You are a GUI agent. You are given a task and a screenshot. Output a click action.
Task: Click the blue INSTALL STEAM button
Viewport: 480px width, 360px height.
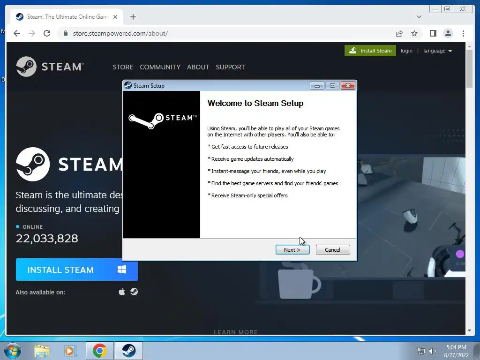(x=76, y=270)
